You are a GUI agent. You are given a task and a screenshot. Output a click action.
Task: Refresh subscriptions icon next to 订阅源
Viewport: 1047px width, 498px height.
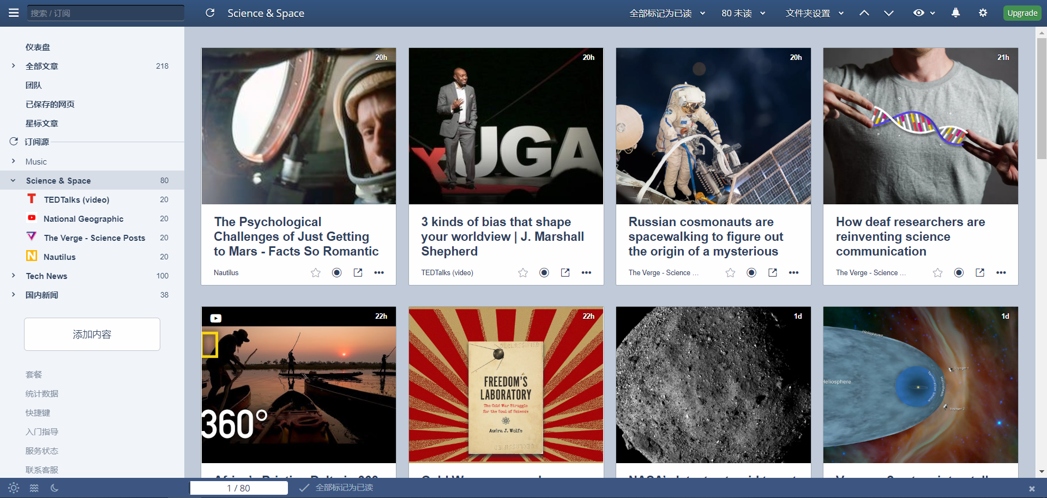tap(14, 142)
